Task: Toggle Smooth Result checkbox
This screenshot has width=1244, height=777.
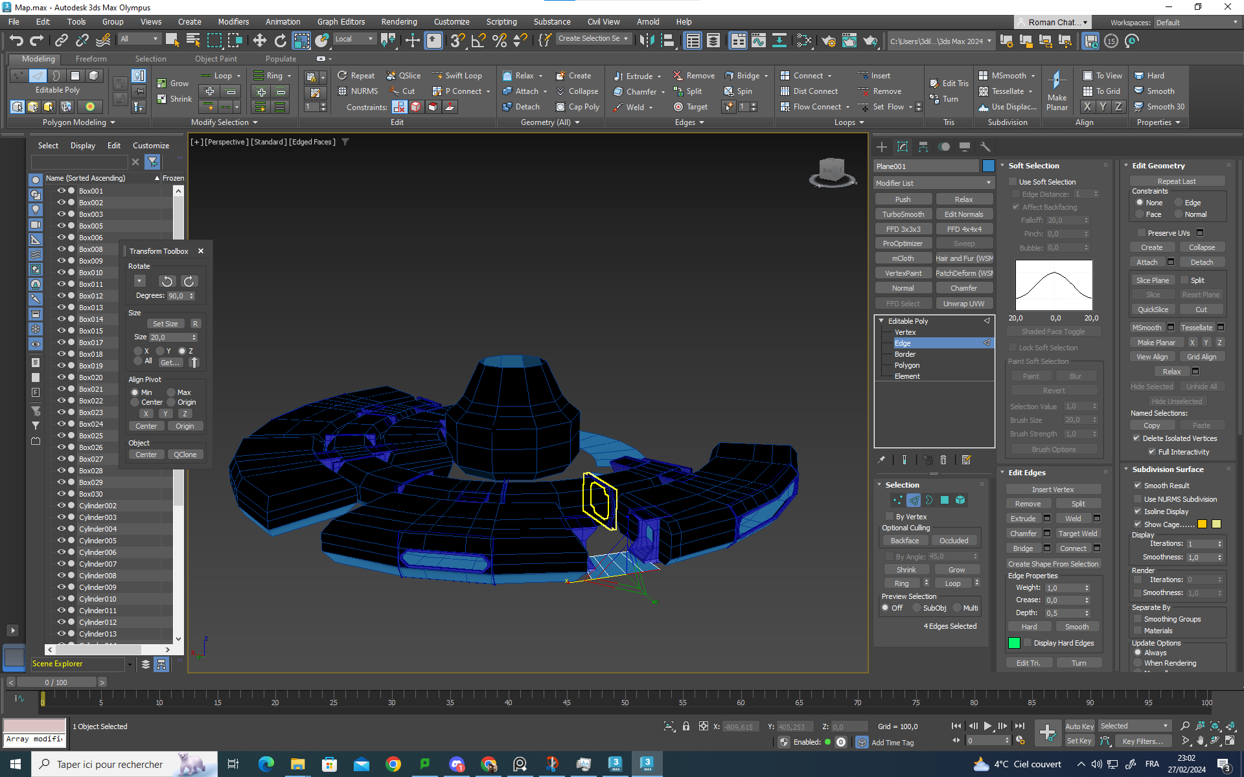Action: (x=1138, y=486)
